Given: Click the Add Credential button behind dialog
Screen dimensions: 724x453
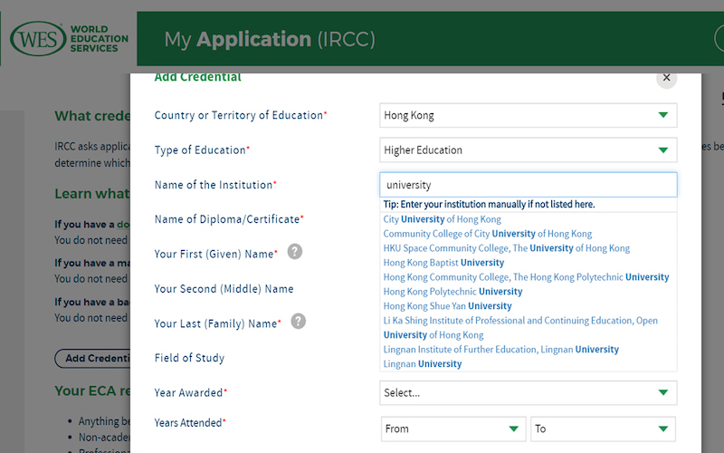Looking at the screenshot, I should pyautogui.click(x=93, y=358).
